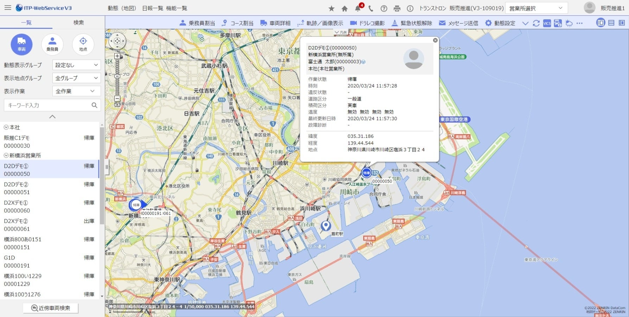The image size is (629, 317).
Task: Select the コース割当 (course assignment) icon
Action: pos(238,23)
